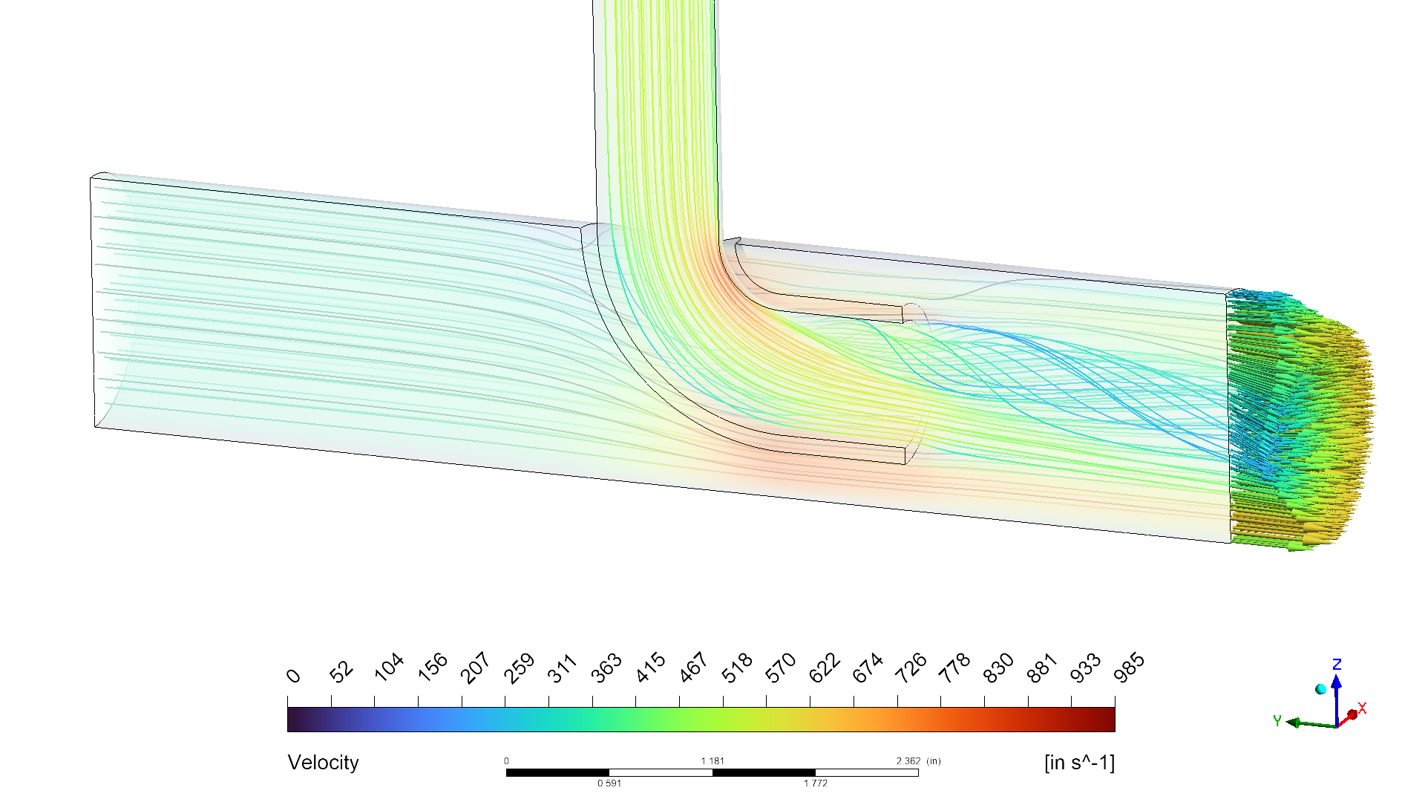Toggle the ruler scale display
This screenshot has height=802, width=1425.
click(712, 771)
